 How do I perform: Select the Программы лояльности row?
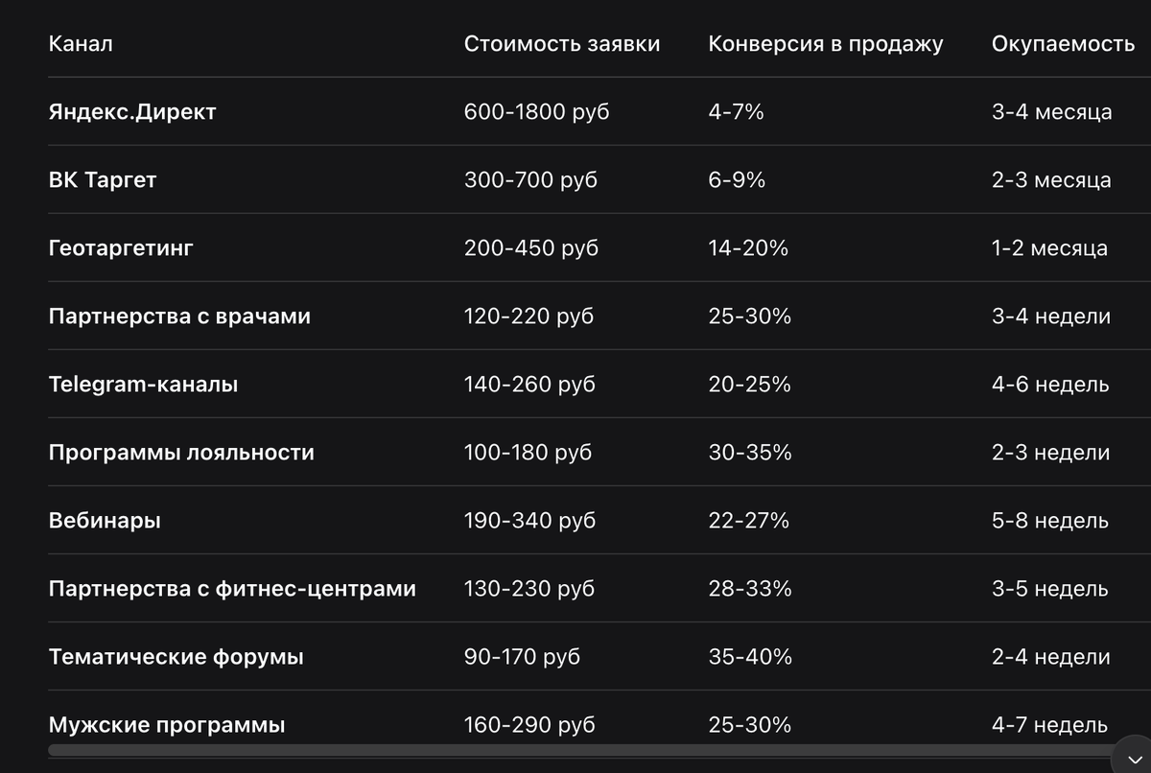[180, 452]
